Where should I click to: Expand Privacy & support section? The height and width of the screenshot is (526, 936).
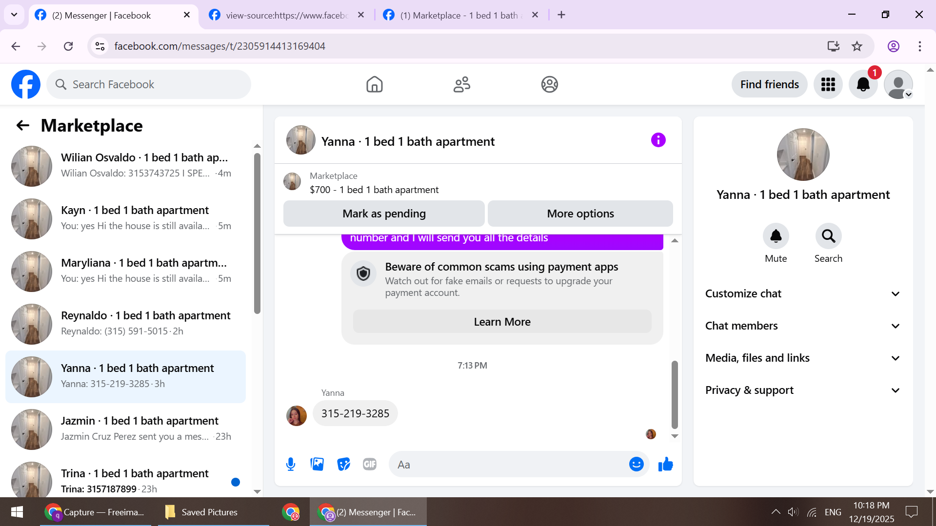point(803,390)
